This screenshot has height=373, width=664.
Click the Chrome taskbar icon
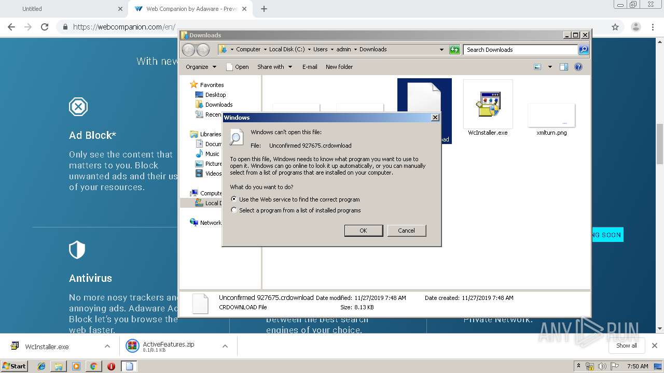pyautogui.click(x=93, y=366)
